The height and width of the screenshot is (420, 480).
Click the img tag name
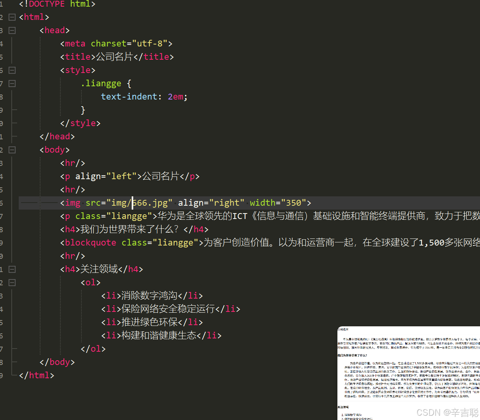[x=73, y=203]
